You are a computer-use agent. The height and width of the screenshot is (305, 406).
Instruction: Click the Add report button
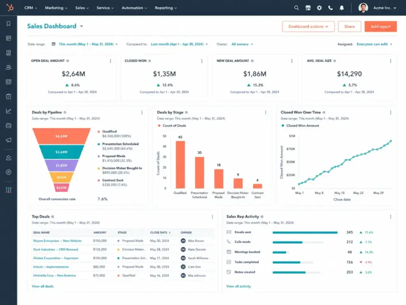point(380,27)
